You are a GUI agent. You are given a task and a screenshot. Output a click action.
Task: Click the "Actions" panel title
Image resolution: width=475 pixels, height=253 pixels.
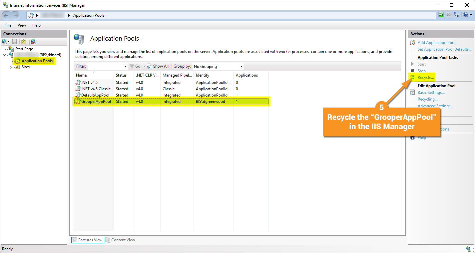click(417, 34)
